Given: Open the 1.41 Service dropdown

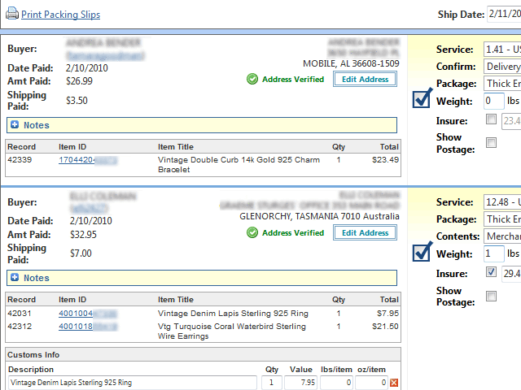Looking at the screenshot, I should pyautogui.click(x=501, y=49).
